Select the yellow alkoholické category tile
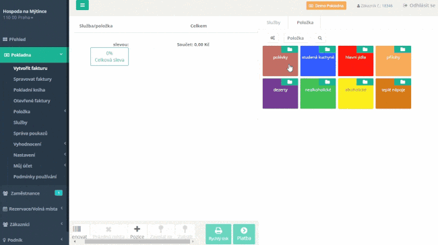438x245 pixels. tap(356, 94)
